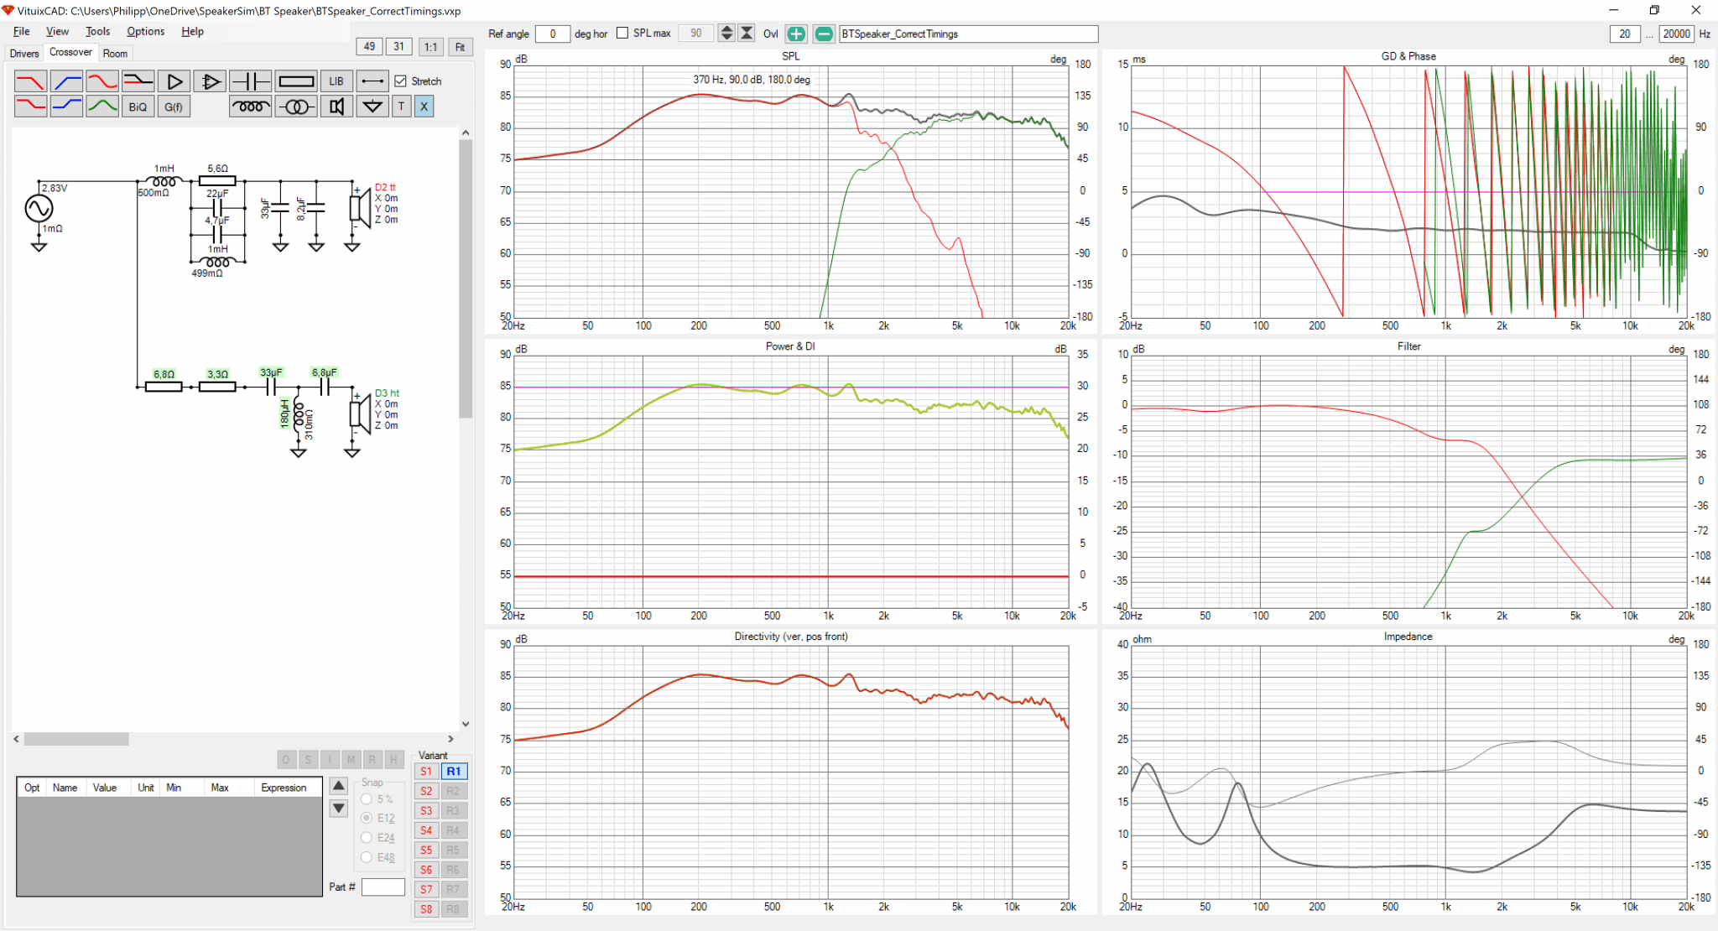The height and width of the screenshot is (931, 1718).
Task: Click the schematic vertical scrollbar thumb
Action: [x=466, y=278]
